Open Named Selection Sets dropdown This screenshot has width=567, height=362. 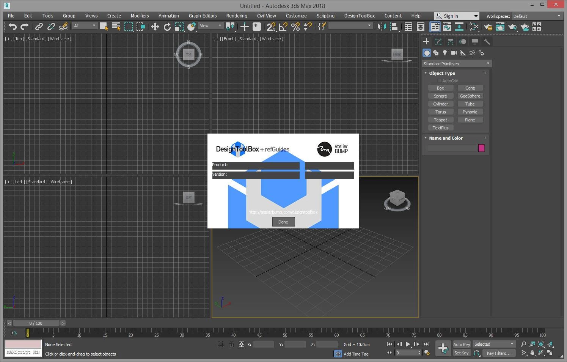[350, 26]
